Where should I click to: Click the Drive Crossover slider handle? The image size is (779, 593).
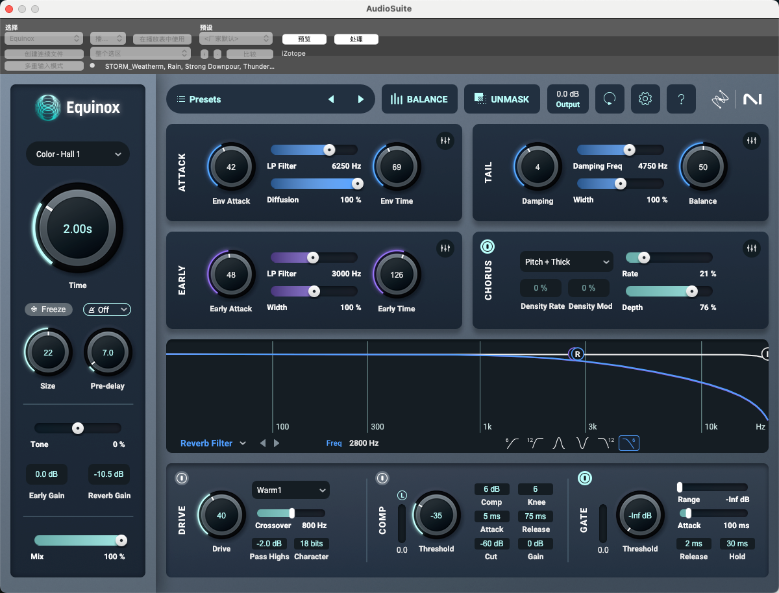pyautogui.click(x=291, y=513)
